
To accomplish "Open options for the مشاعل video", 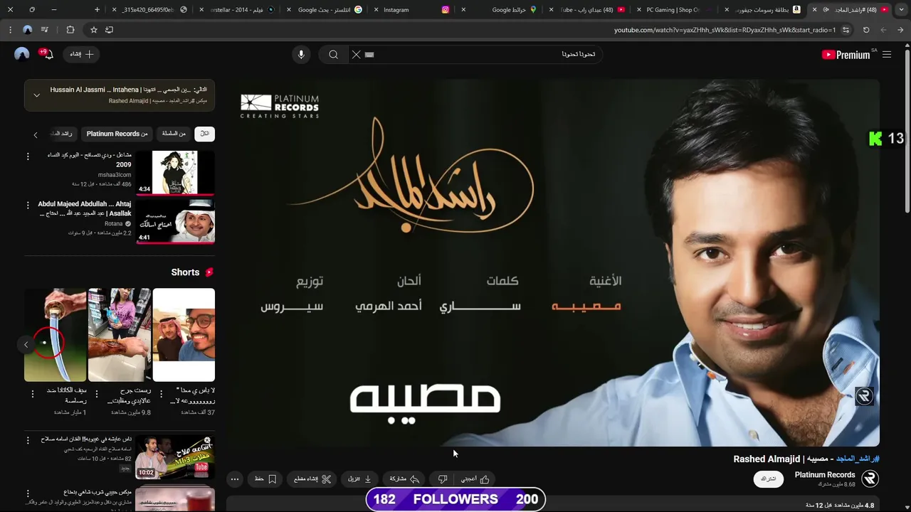I will point(28,156).
